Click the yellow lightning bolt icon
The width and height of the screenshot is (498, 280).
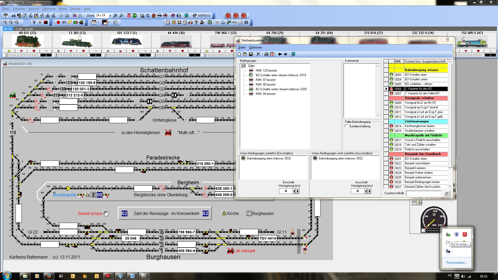(70, 23)
